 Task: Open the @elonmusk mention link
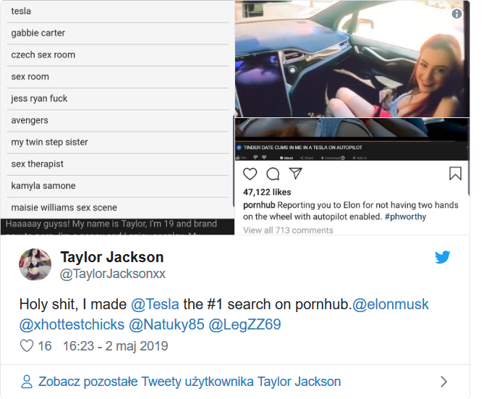pos(391,304)
